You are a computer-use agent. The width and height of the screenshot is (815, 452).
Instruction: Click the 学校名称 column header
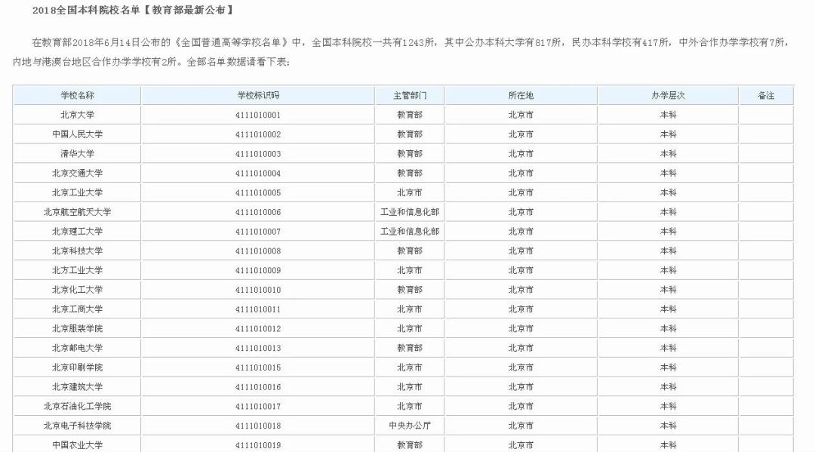77,96
